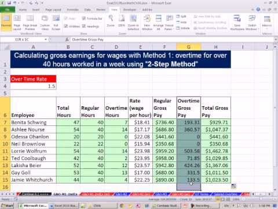Expand the Name Box dropdown
This screenshot has width=278, height=209.
tap(46, 39)
